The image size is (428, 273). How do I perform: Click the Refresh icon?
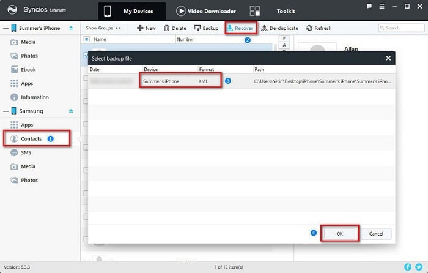[x=309, y=28]
